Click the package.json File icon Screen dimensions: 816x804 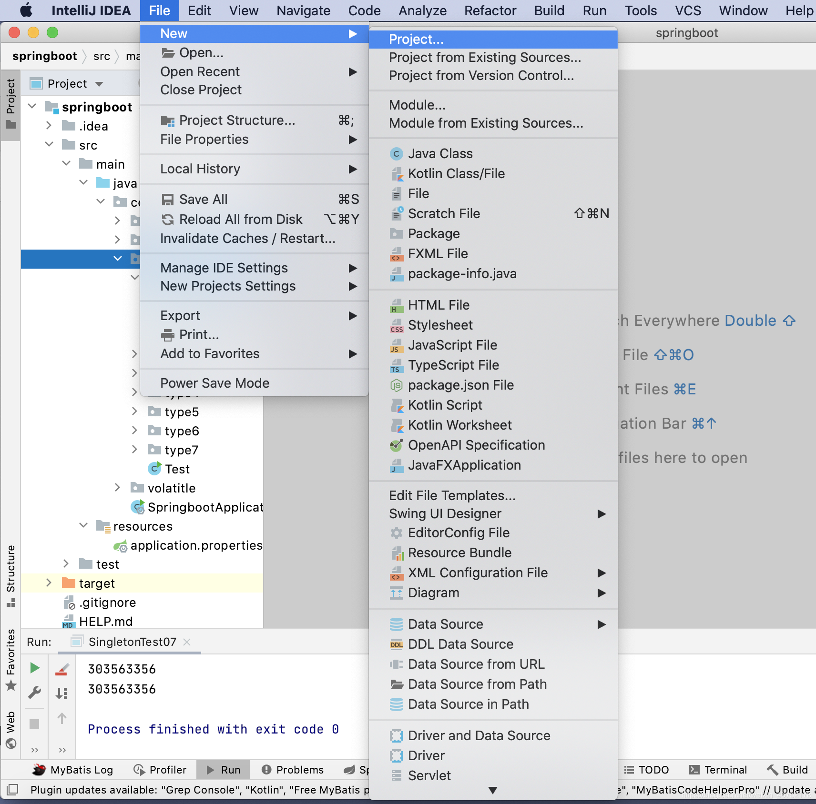point(396,385)
